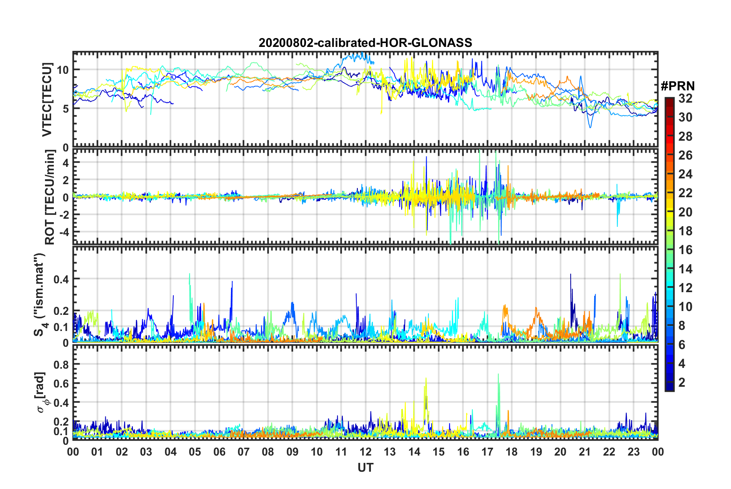Click the plot title 20200802-calibrated-HOR-GLONASS
Image resolution: width=731 pixels, height=489 pixels.
click(365, 43)
